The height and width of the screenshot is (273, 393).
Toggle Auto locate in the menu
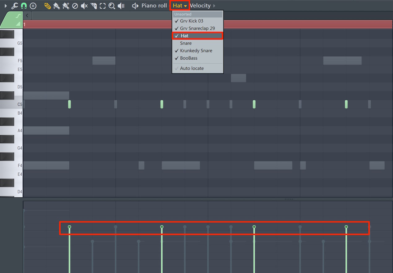(x=197, y=68)
